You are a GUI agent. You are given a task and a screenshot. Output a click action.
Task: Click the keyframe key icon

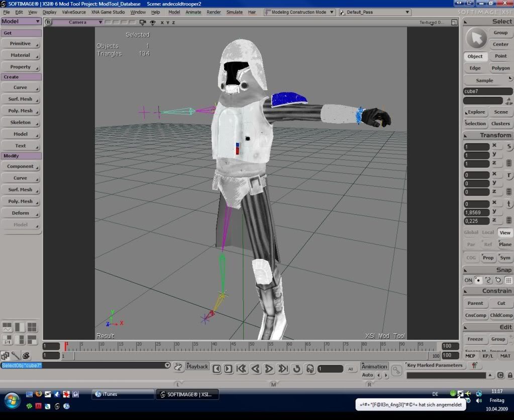396,370
